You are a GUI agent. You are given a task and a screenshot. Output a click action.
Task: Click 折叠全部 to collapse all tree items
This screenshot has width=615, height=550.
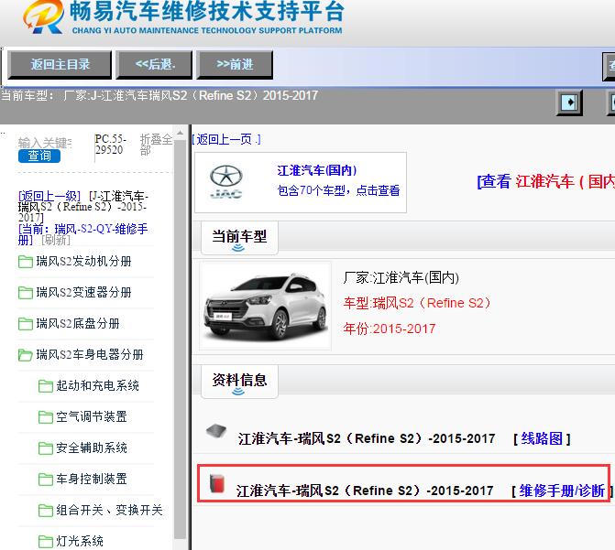click(x=156, y=145)
